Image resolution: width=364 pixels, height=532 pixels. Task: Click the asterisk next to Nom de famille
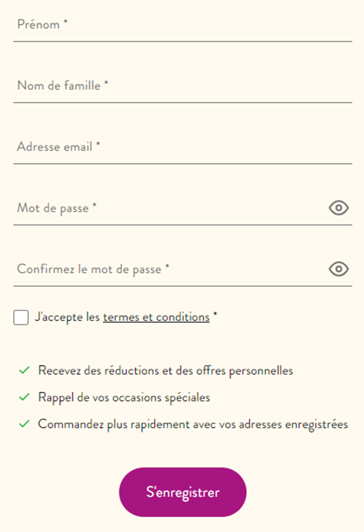coord(107,83)
